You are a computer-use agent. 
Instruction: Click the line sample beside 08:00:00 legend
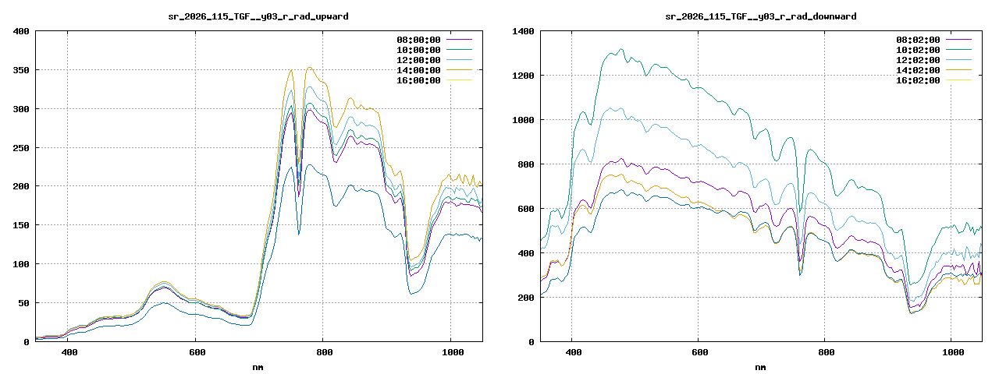click(x=459, y=40)
